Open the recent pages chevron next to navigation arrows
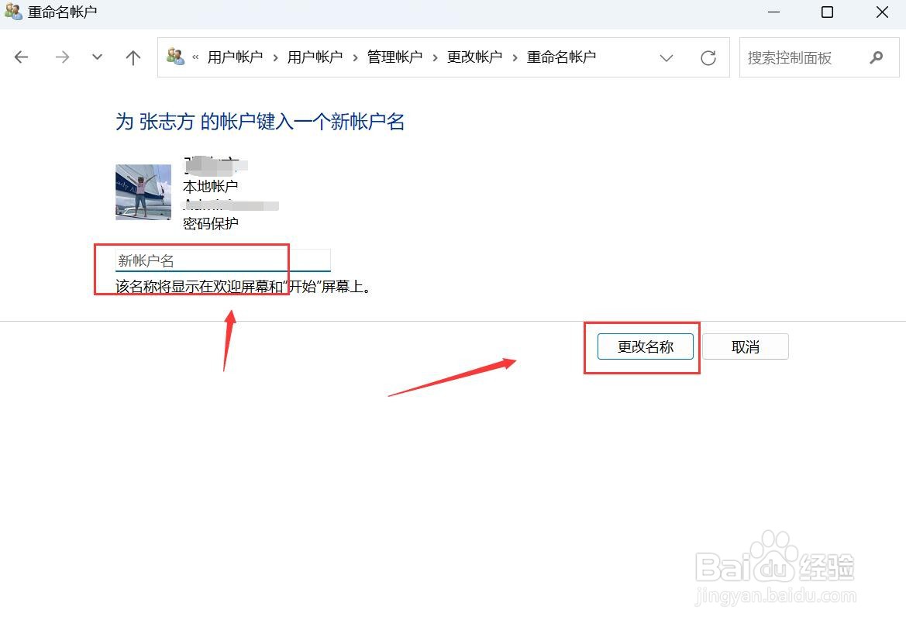Screen dimensions: 906x627 tap(96, 57)
